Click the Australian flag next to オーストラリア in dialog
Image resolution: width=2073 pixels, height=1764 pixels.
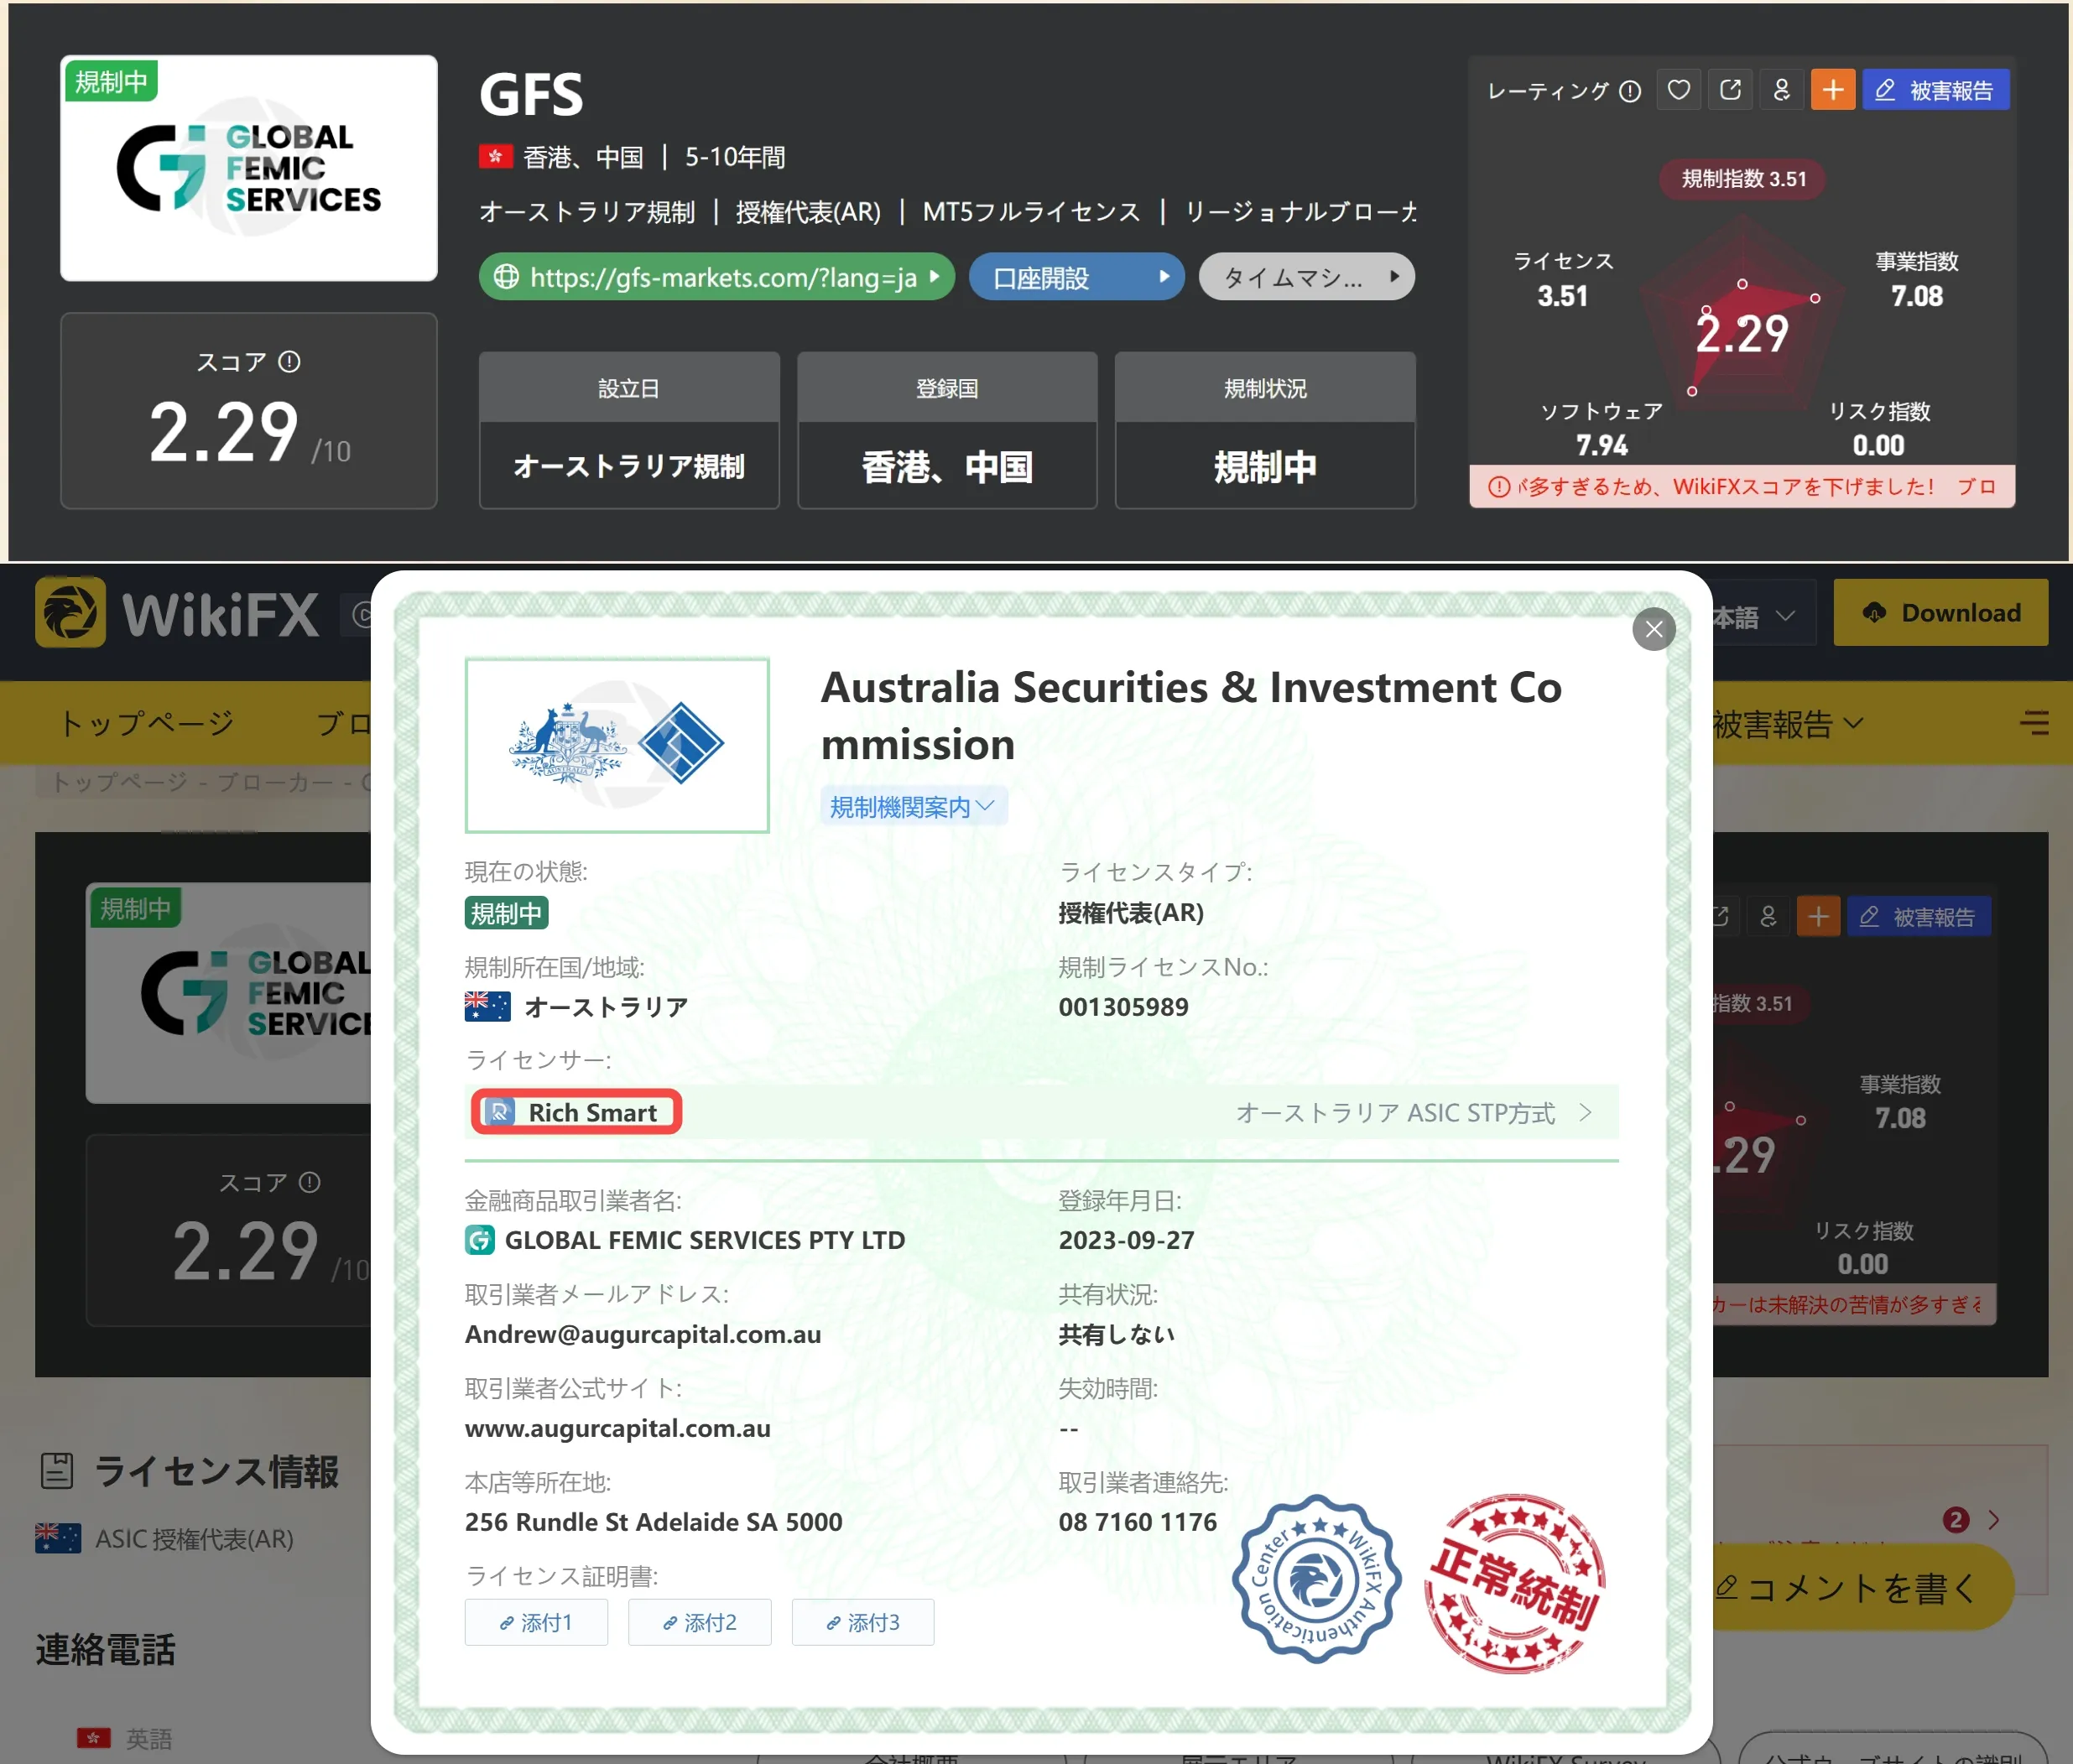coord(488,1006)
